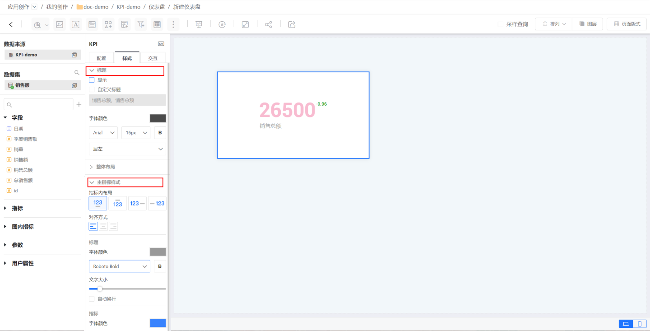Open the doc-demo folder breadcrumb
The height and width of the screenshot is (331, 650).
point(92,7)
